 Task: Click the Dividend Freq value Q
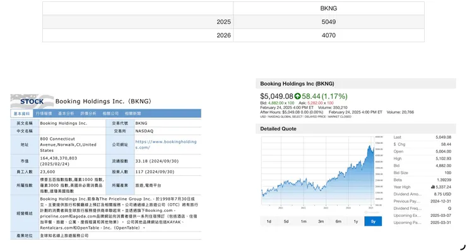coord(449,208)
